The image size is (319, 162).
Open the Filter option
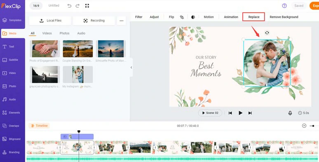pyautogui.click(x=139, y=17)
